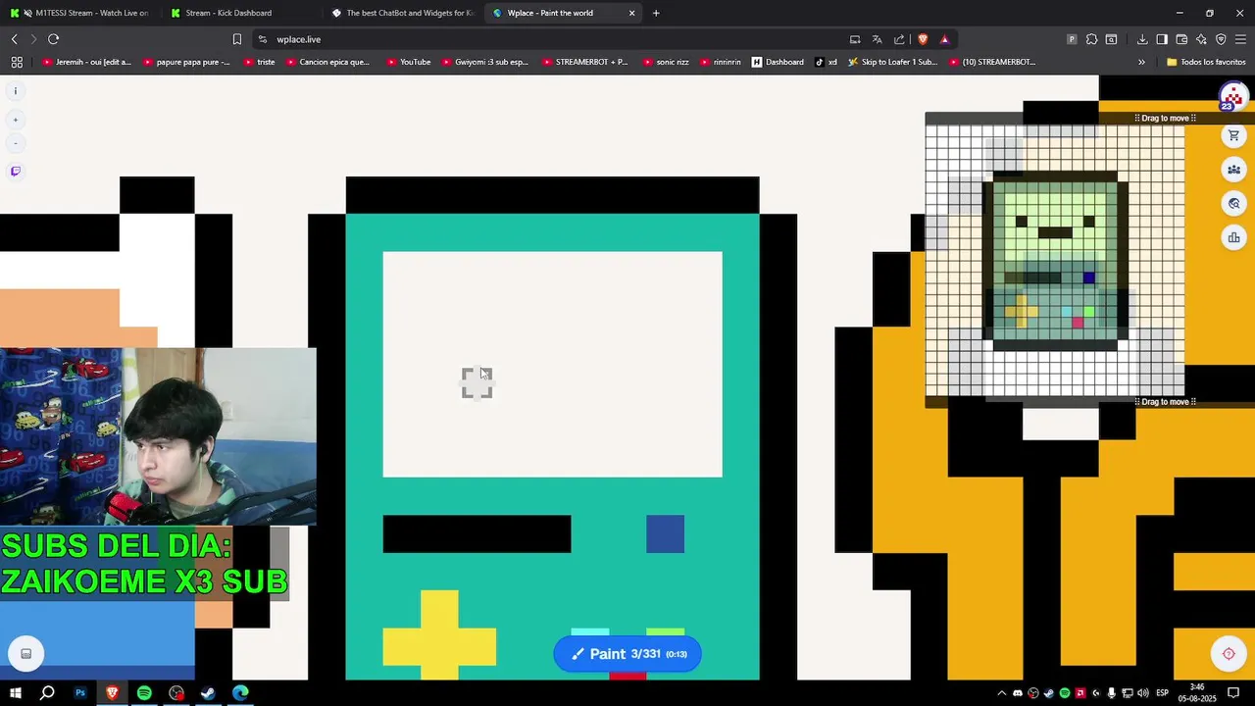Open Brave VPN shield icon
The width and height of the screenshot is (1255, 706).
coord(1221,39)
